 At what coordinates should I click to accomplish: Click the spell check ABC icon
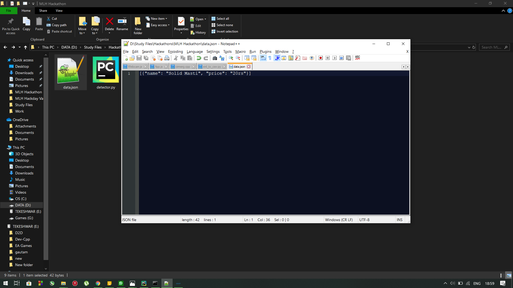(x=357, y=58)
